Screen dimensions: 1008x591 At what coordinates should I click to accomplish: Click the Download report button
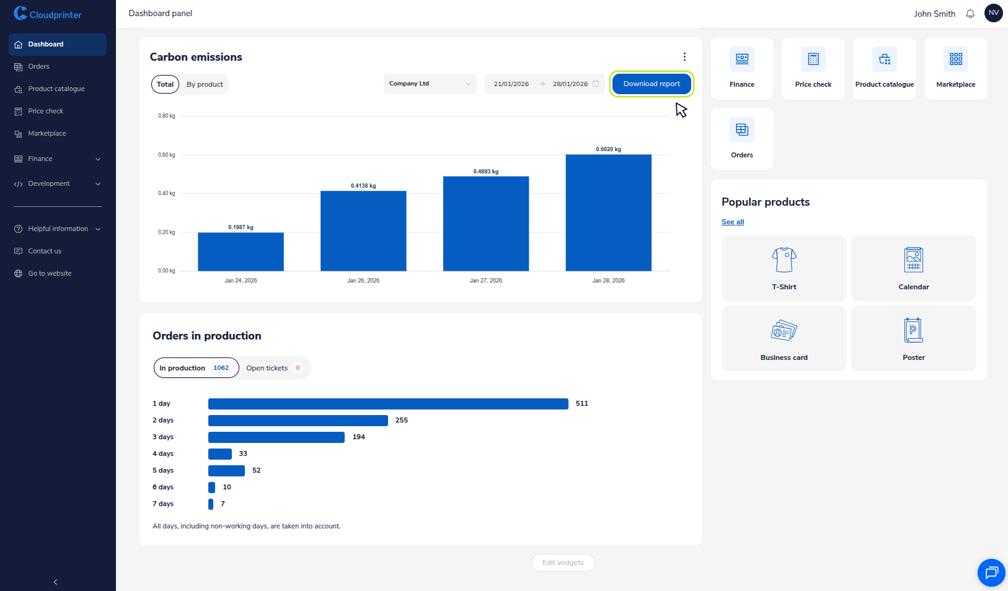651,84
